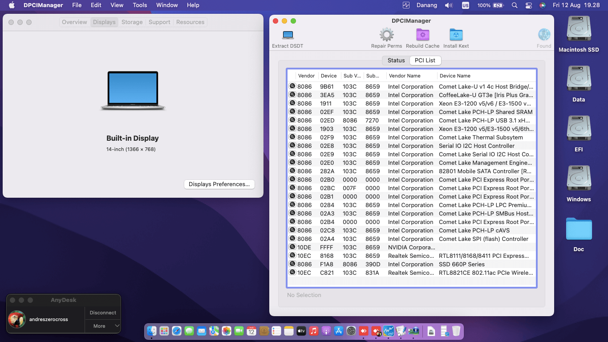
Task: Open the Windows drive on desktop
Action: click(x=579, y=179)
